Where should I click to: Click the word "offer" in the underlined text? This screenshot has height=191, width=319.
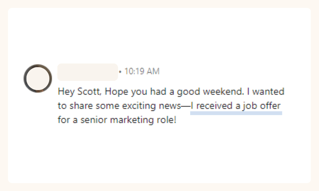(x=270, y=106)
